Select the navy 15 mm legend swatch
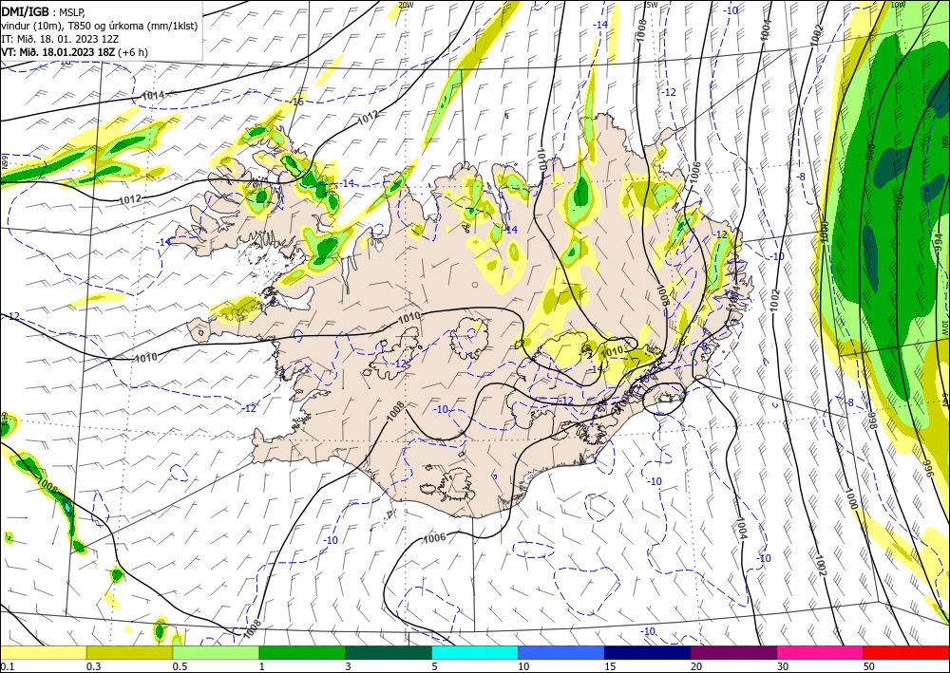Image resolution: width=950 pixels, height=673 pixels. [x=648, y=652]
